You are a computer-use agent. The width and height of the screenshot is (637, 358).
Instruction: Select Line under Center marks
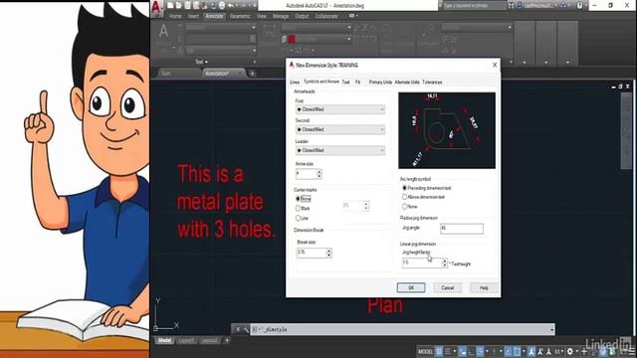coord(298,218)
